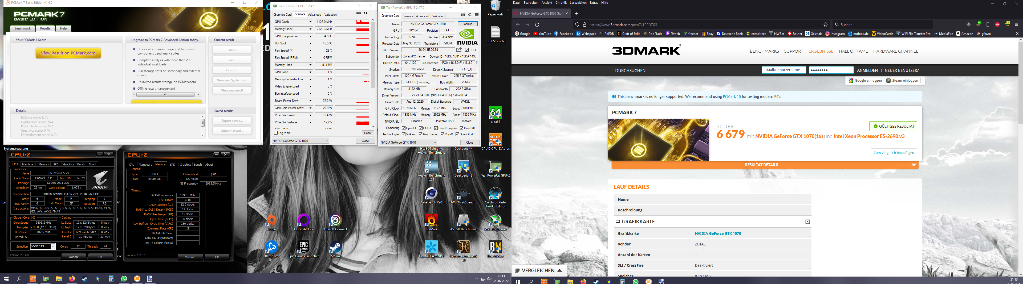Viewport: 1023px width, 284px height.
Task: Open the Board Power Draw sensor dropdown
Action: [310, 101]
